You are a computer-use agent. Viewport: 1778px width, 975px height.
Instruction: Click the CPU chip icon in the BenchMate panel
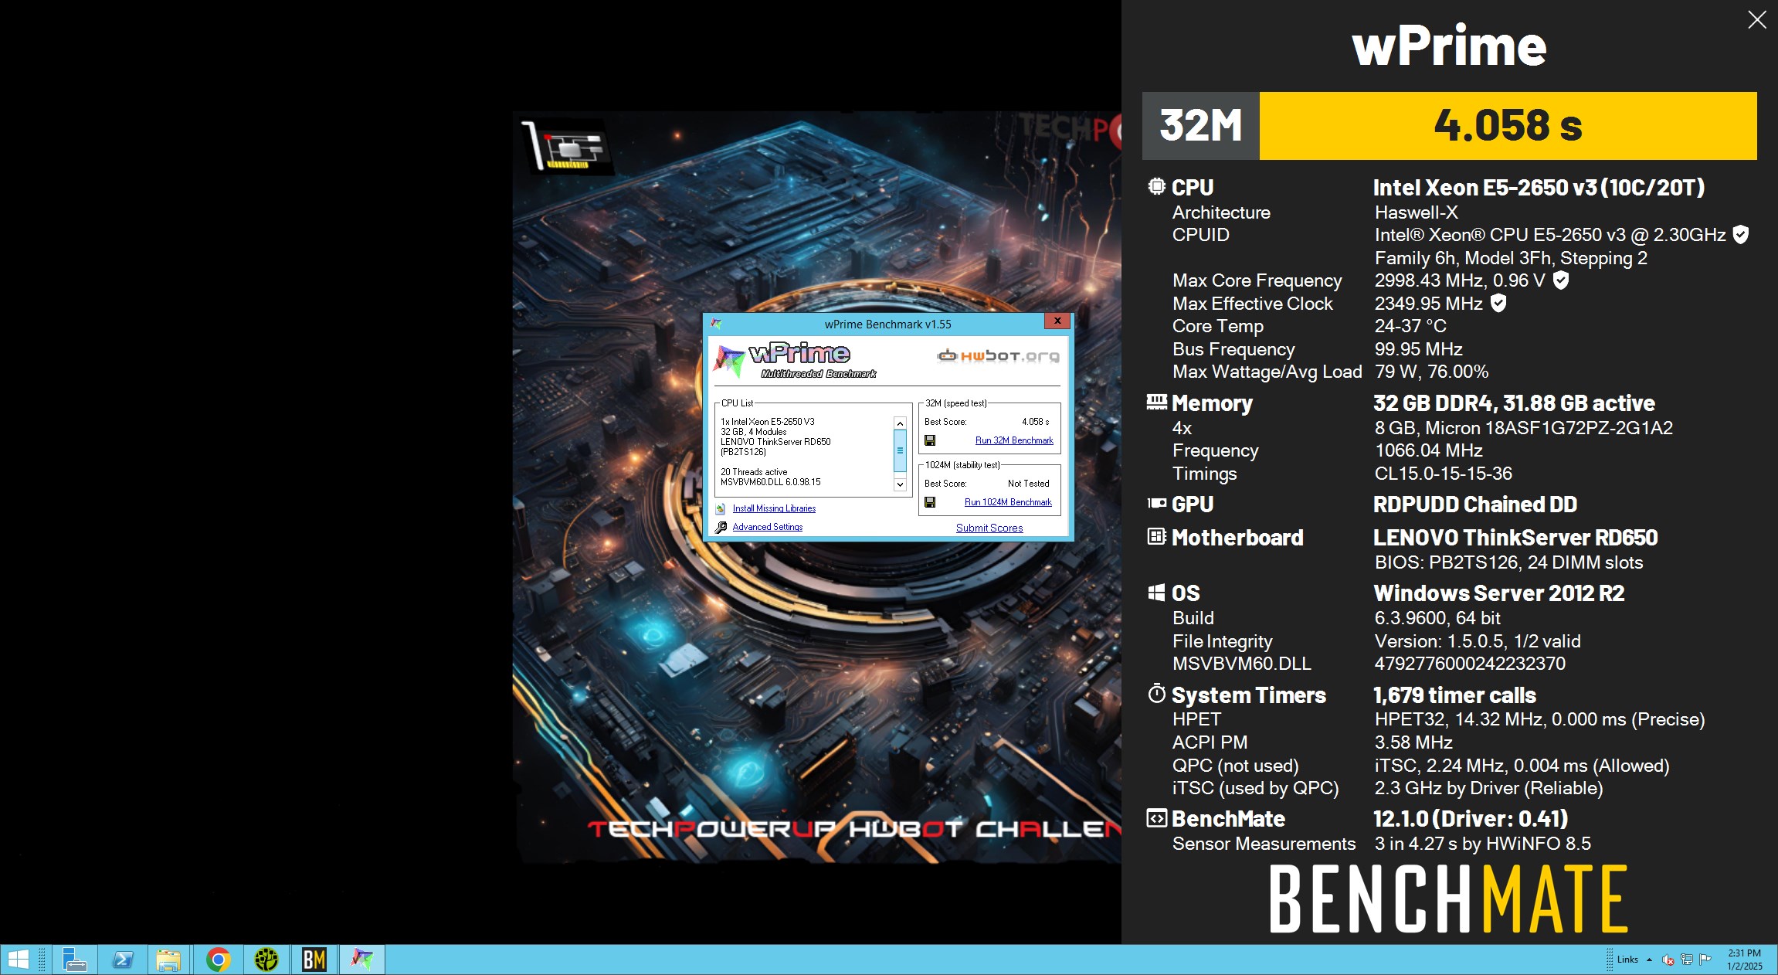[1156, 186]
